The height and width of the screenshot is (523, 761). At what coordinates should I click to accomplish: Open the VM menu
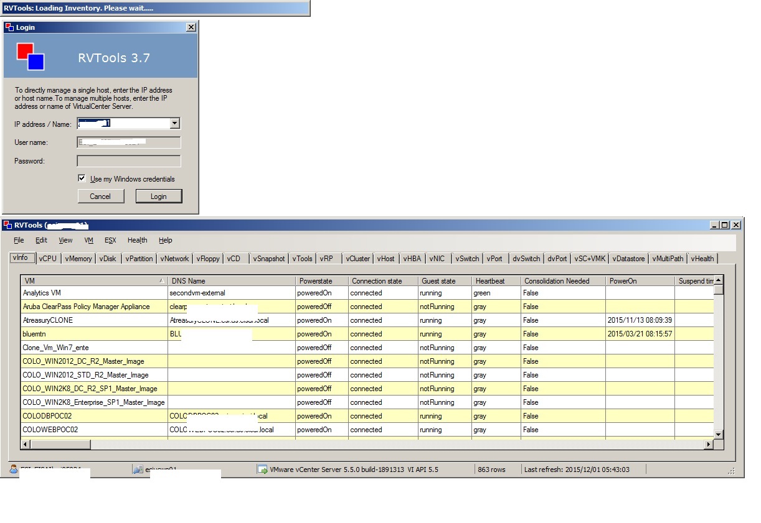coord(88,240)
